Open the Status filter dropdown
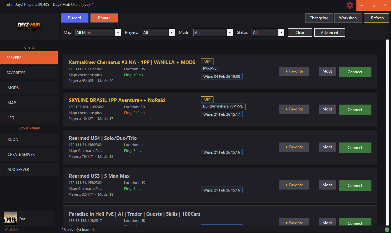The image size is (391, 233). click(x=268, y=32)
